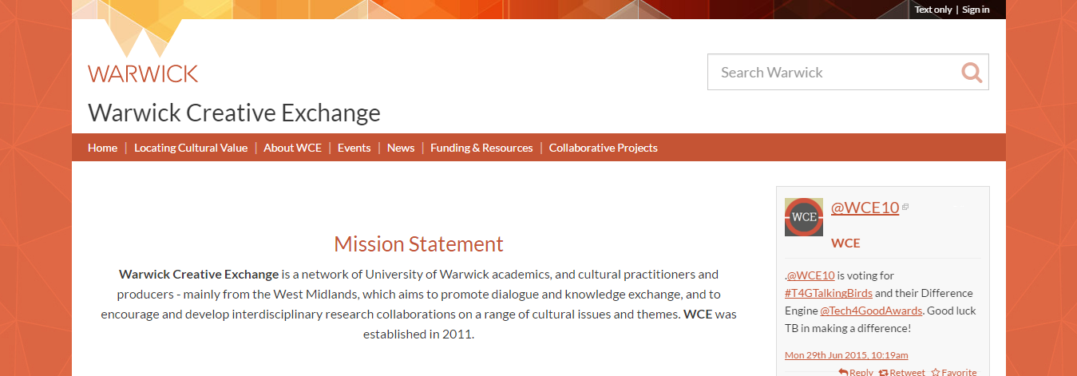The height and width of the screenshot is (376, 1077).
Task: Open the Home menu item
Action: tap(102, 148)
